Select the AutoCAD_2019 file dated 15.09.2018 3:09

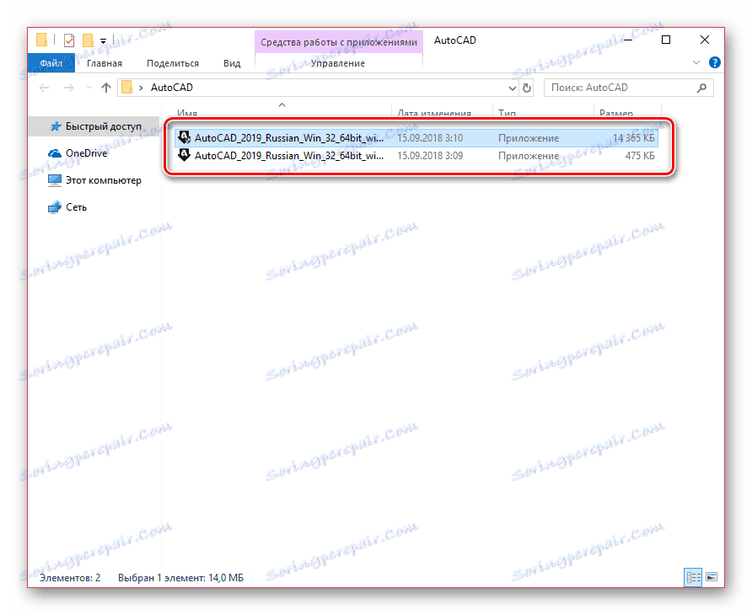coord(416,156)
